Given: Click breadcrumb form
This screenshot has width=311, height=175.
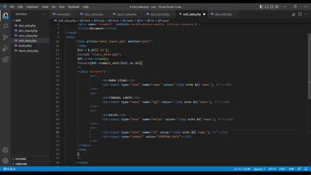Looking at the screenshot, I should click(x=116, y=20).
